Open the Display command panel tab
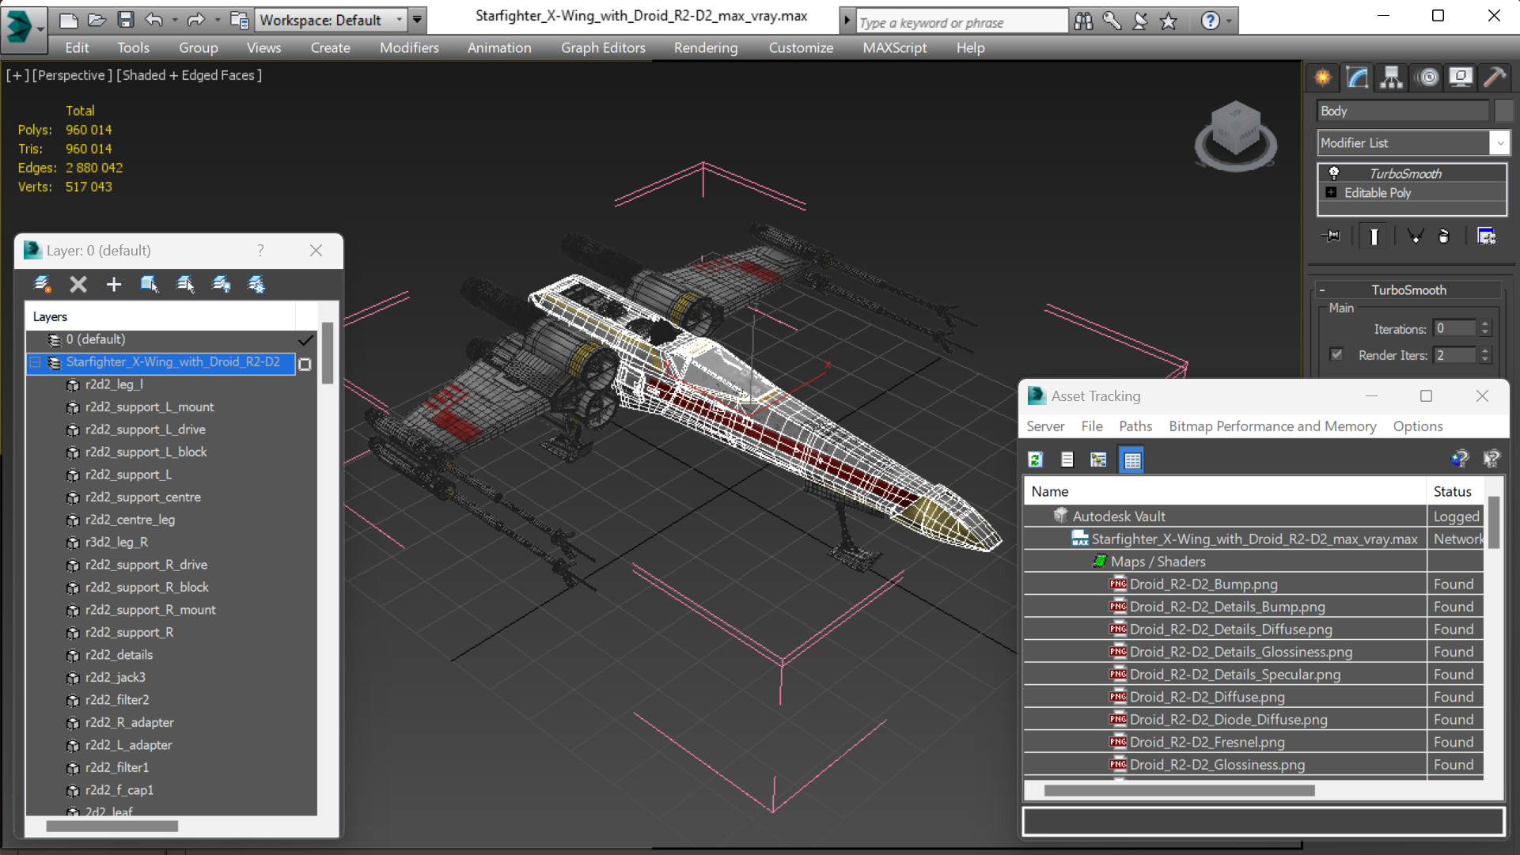The width and height of the screenshot is (1520, 855). point(1460,78)
